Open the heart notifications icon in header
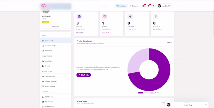214x108 pixels. pyautogui.click(x=148, y=6)
